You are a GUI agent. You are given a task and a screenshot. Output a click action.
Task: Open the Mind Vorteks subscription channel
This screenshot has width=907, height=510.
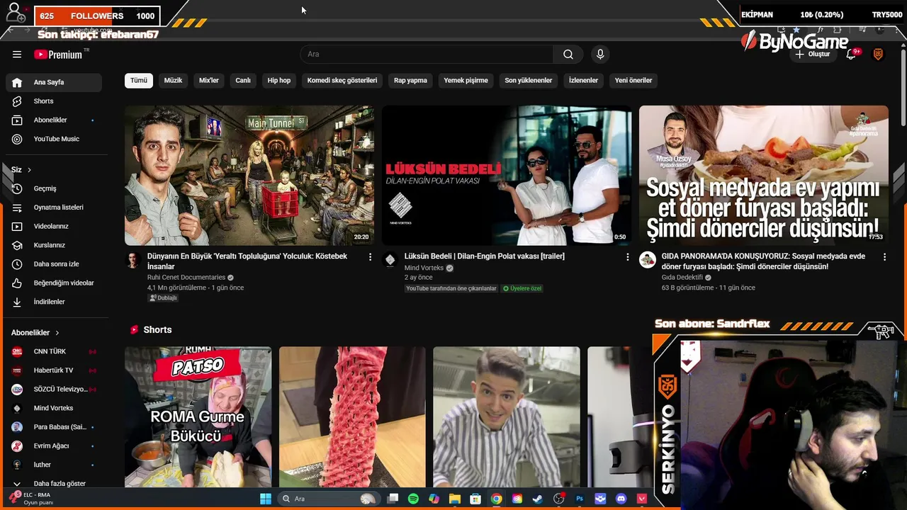click(54, 409)
